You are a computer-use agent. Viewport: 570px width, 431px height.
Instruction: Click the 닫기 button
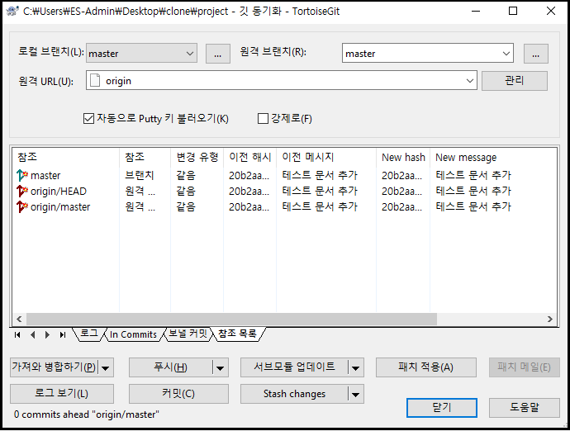[442, 408]
